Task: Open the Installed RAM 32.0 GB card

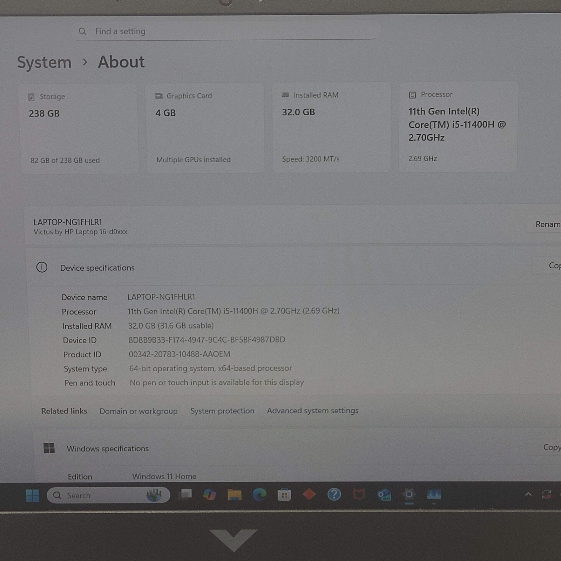Action: [332, 127]
